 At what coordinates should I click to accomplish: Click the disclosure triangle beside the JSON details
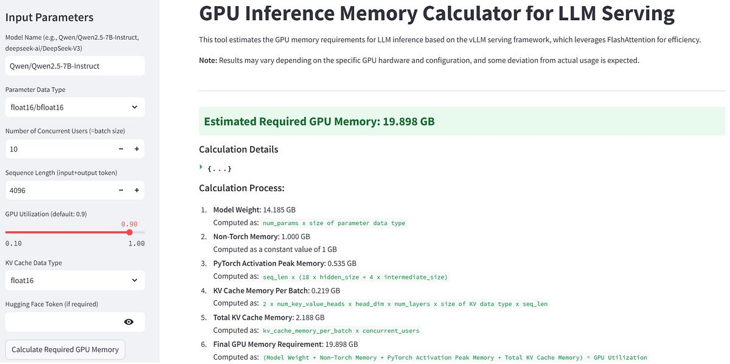[201, 166]
